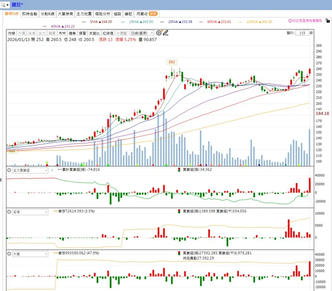Viewport: 332px width, 291px height.
Task: Switch to the 主力地圖 tab
Action: click(x=84, y=14)
